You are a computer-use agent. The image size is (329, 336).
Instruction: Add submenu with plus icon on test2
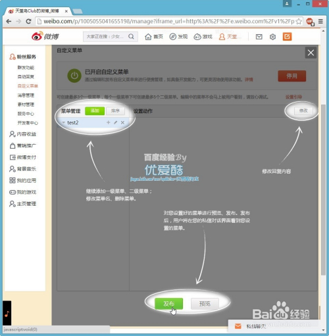tap(108, 122)
